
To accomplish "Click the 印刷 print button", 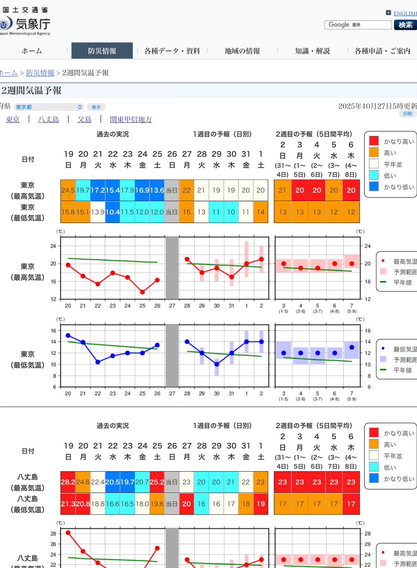I will (x=407, y=114).
